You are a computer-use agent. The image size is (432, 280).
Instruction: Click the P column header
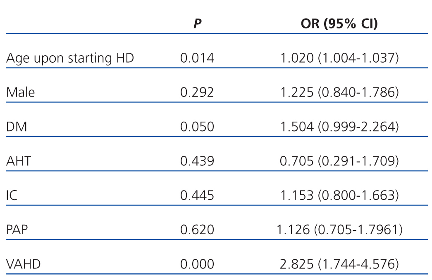coord(197,24)
